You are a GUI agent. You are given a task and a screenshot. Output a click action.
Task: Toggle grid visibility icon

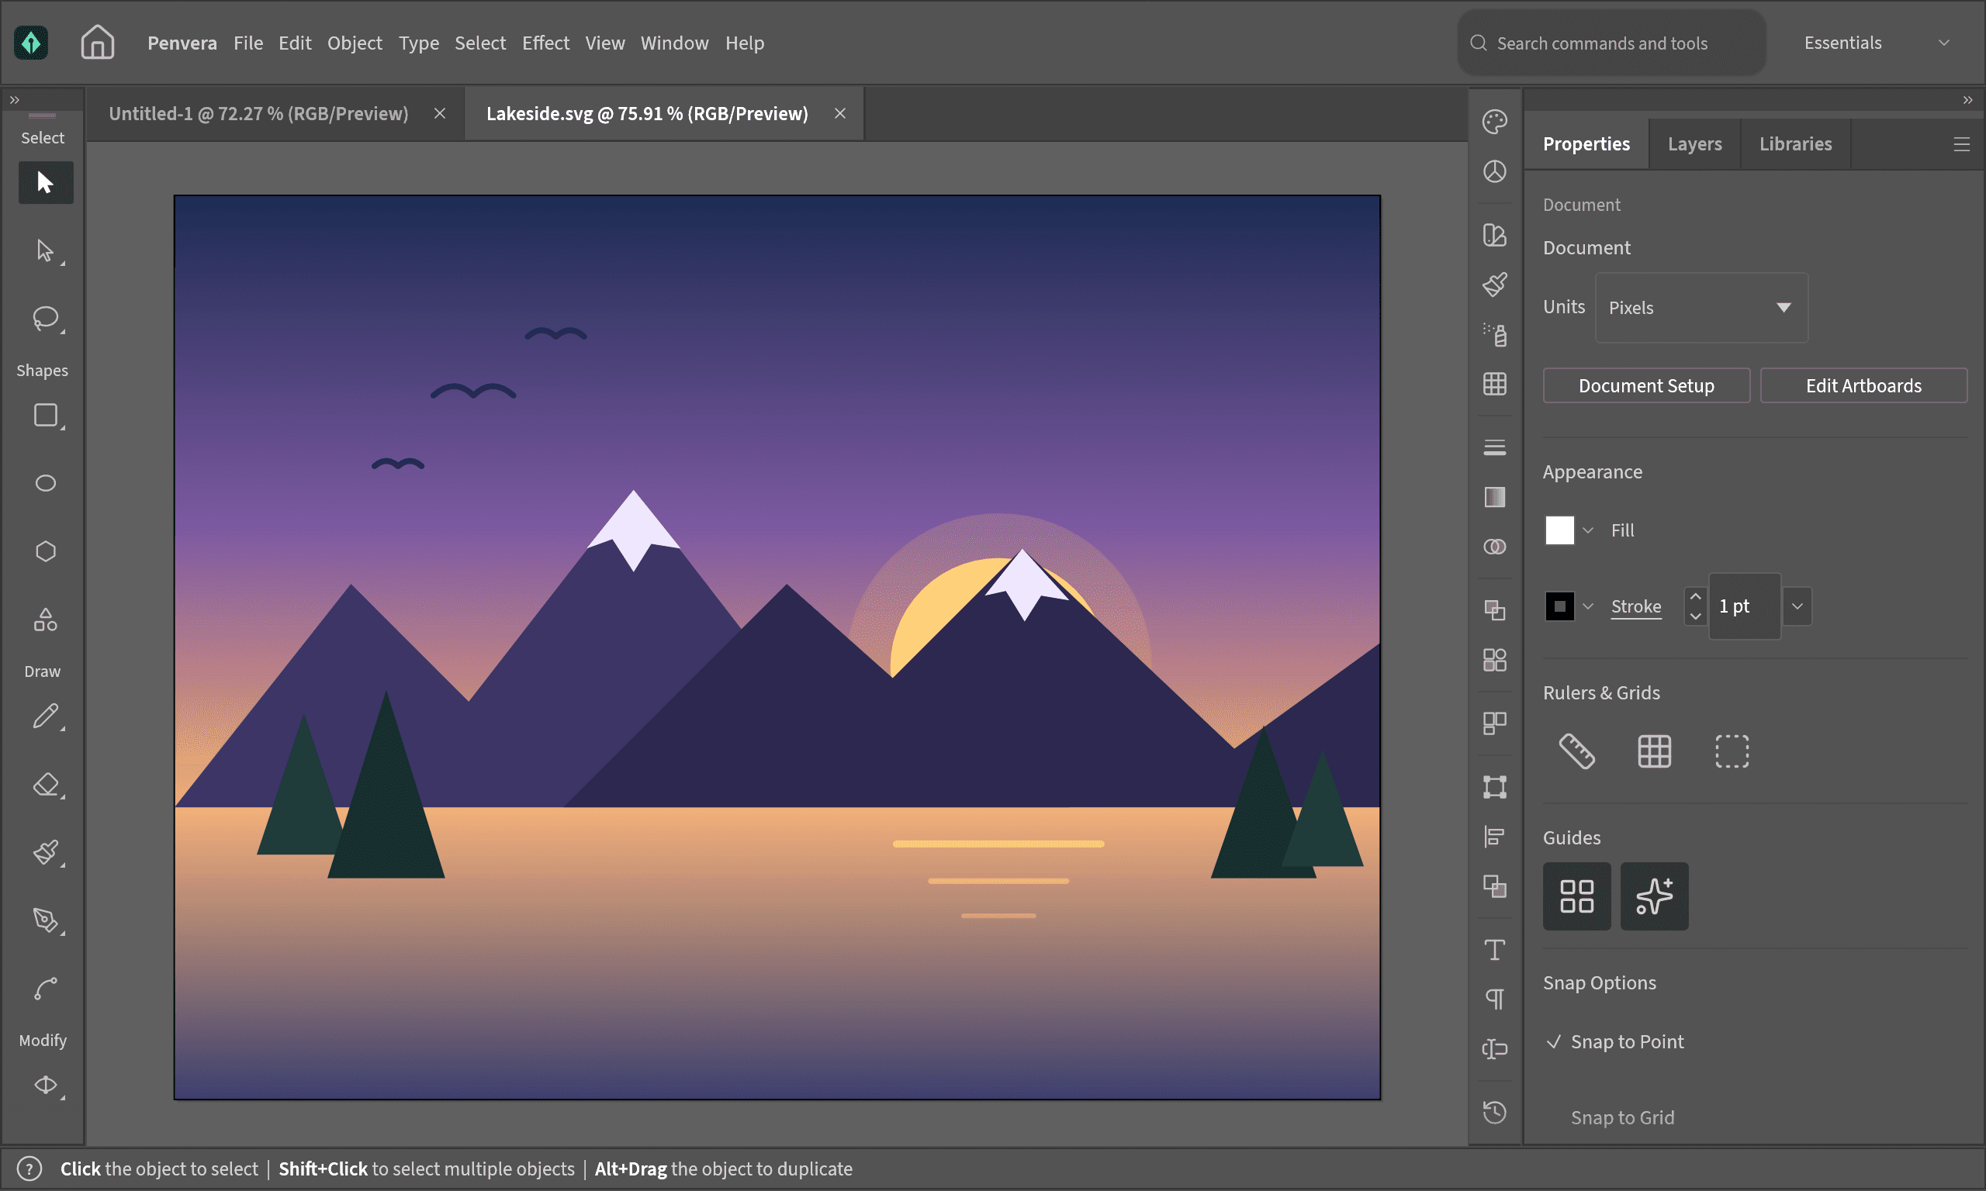coord(1655,752)
